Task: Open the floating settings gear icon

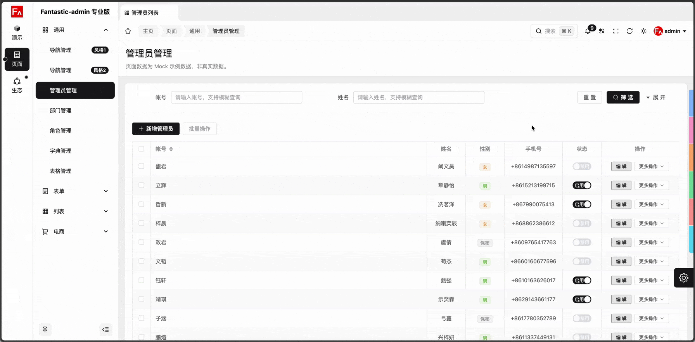Action: pyautogui.click(x=683, y=278)
